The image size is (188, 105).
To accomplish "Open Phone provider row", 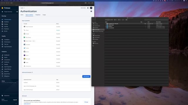I will [56, 30].
